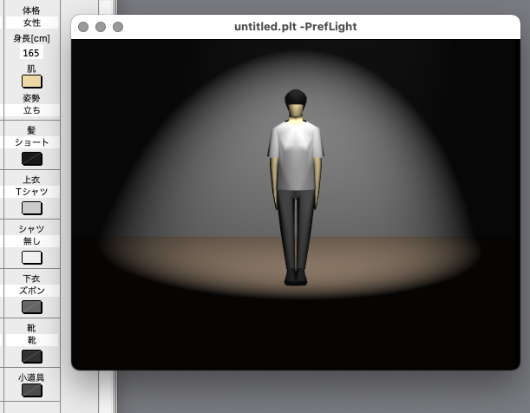530x413 pixels.
Task: Open the 姿勢 dropdown showing 立ち
Action: point(32,110)
